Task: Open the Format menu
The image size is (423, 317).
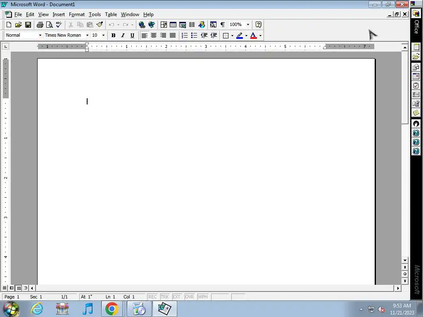Action: point(77,14)
